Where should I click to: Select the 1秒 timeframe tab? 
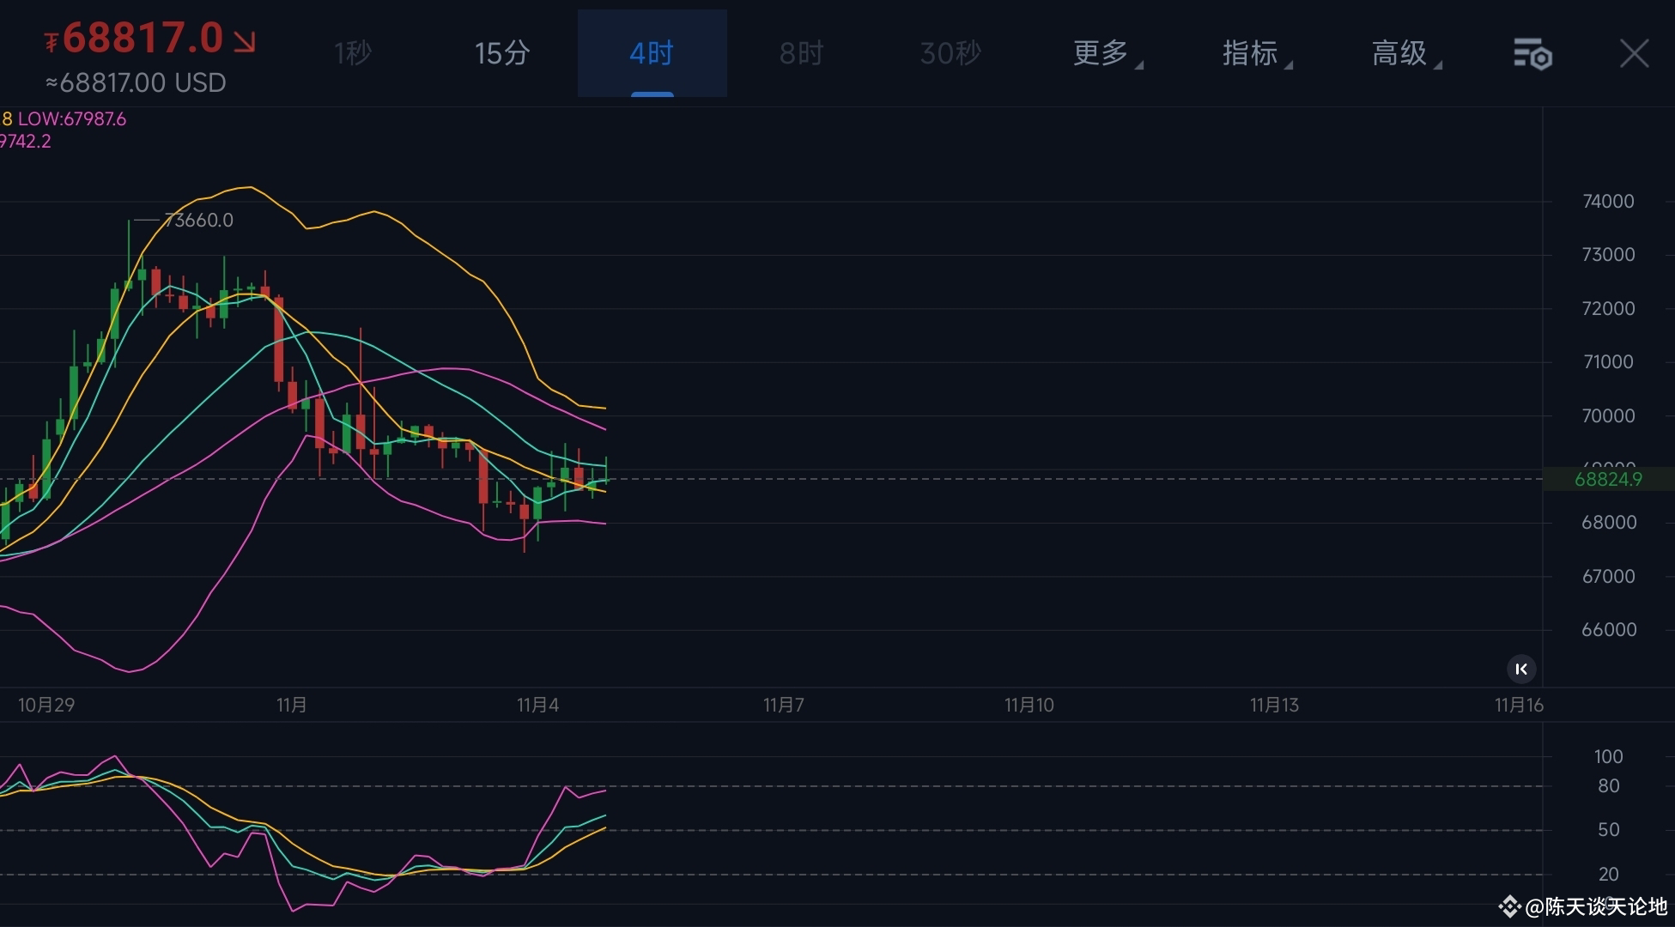353,53
